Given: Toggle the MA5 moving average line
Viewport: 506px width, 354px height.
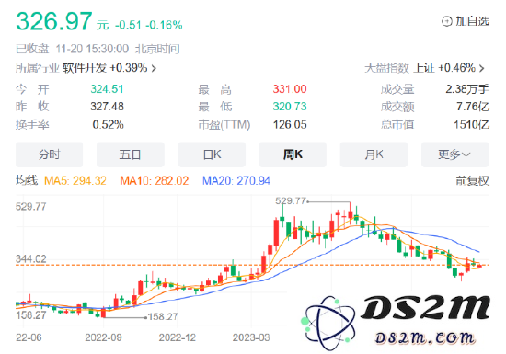Looking at the screenshot, I should [x=75, y=181].
